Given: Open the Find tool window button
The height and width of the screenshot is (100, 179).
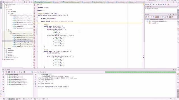Looking at the screenshot, I should (x=5, y=99).
